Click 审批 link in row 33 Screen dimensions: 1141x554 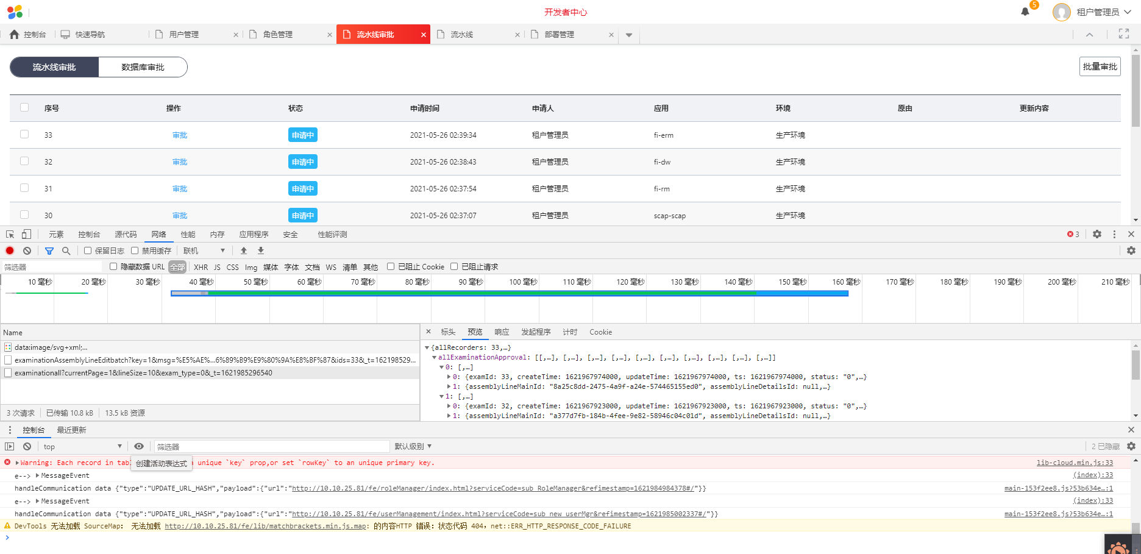tap(180, 135)
